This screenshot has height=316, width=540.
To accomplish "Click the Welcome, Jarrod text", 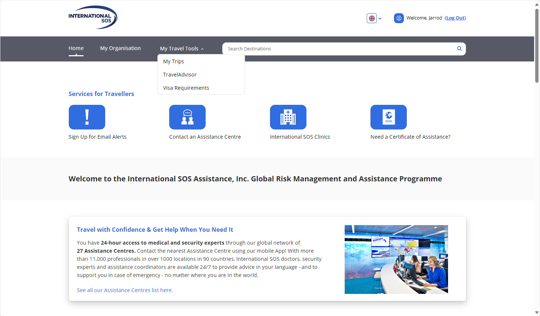I will (x=424, y=18).
